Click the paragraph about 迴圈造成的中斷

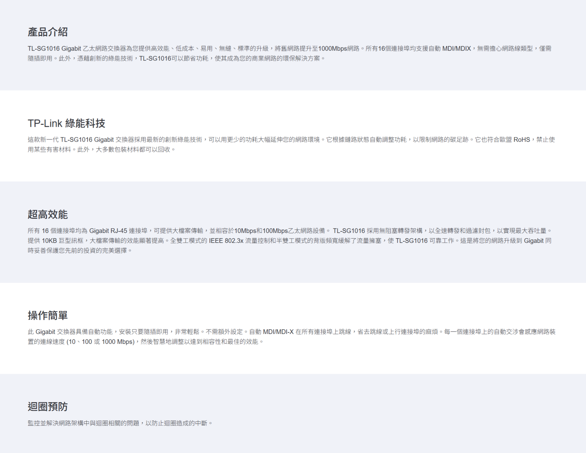(x=120, y=423)
